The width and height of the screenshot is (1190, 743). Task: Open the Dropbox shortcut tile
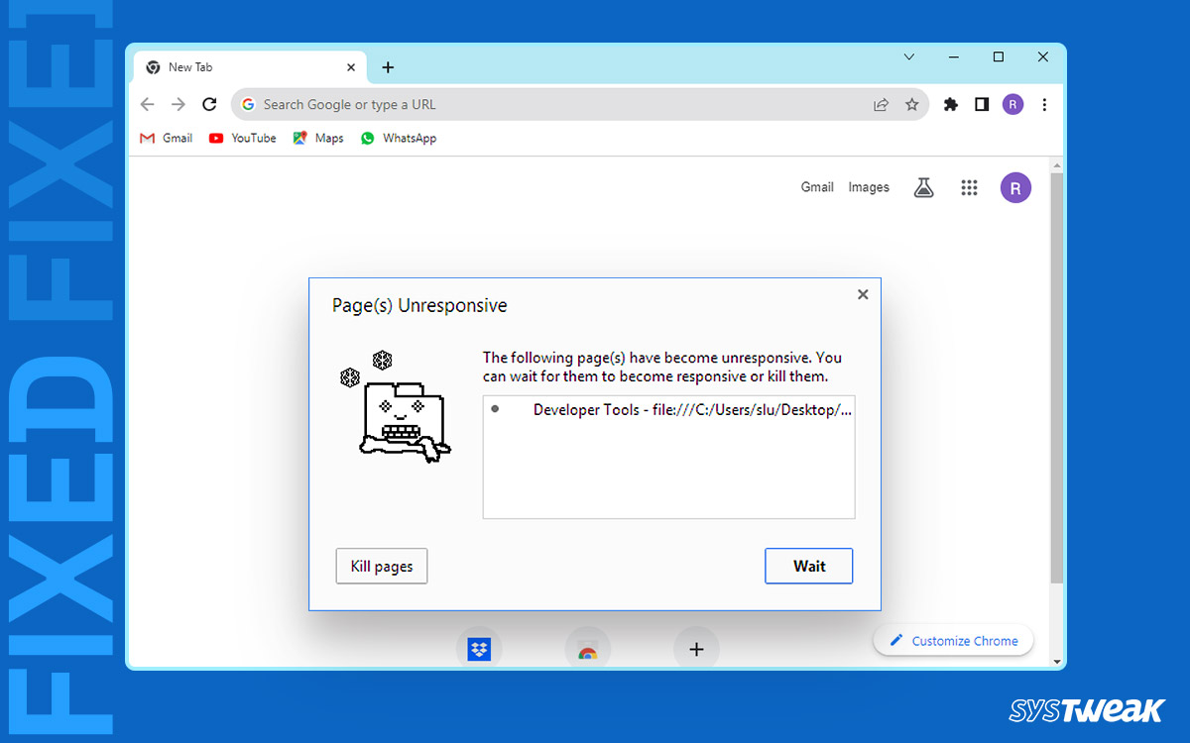tap(479, 649)
